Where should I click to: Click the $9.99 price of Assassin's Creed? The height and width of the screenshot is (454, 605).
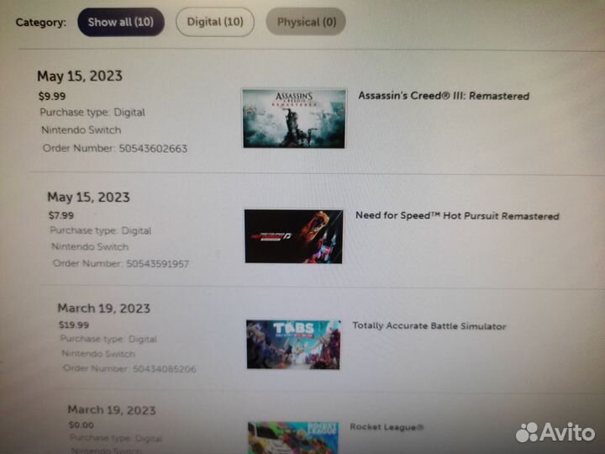[x=51, y=95]
